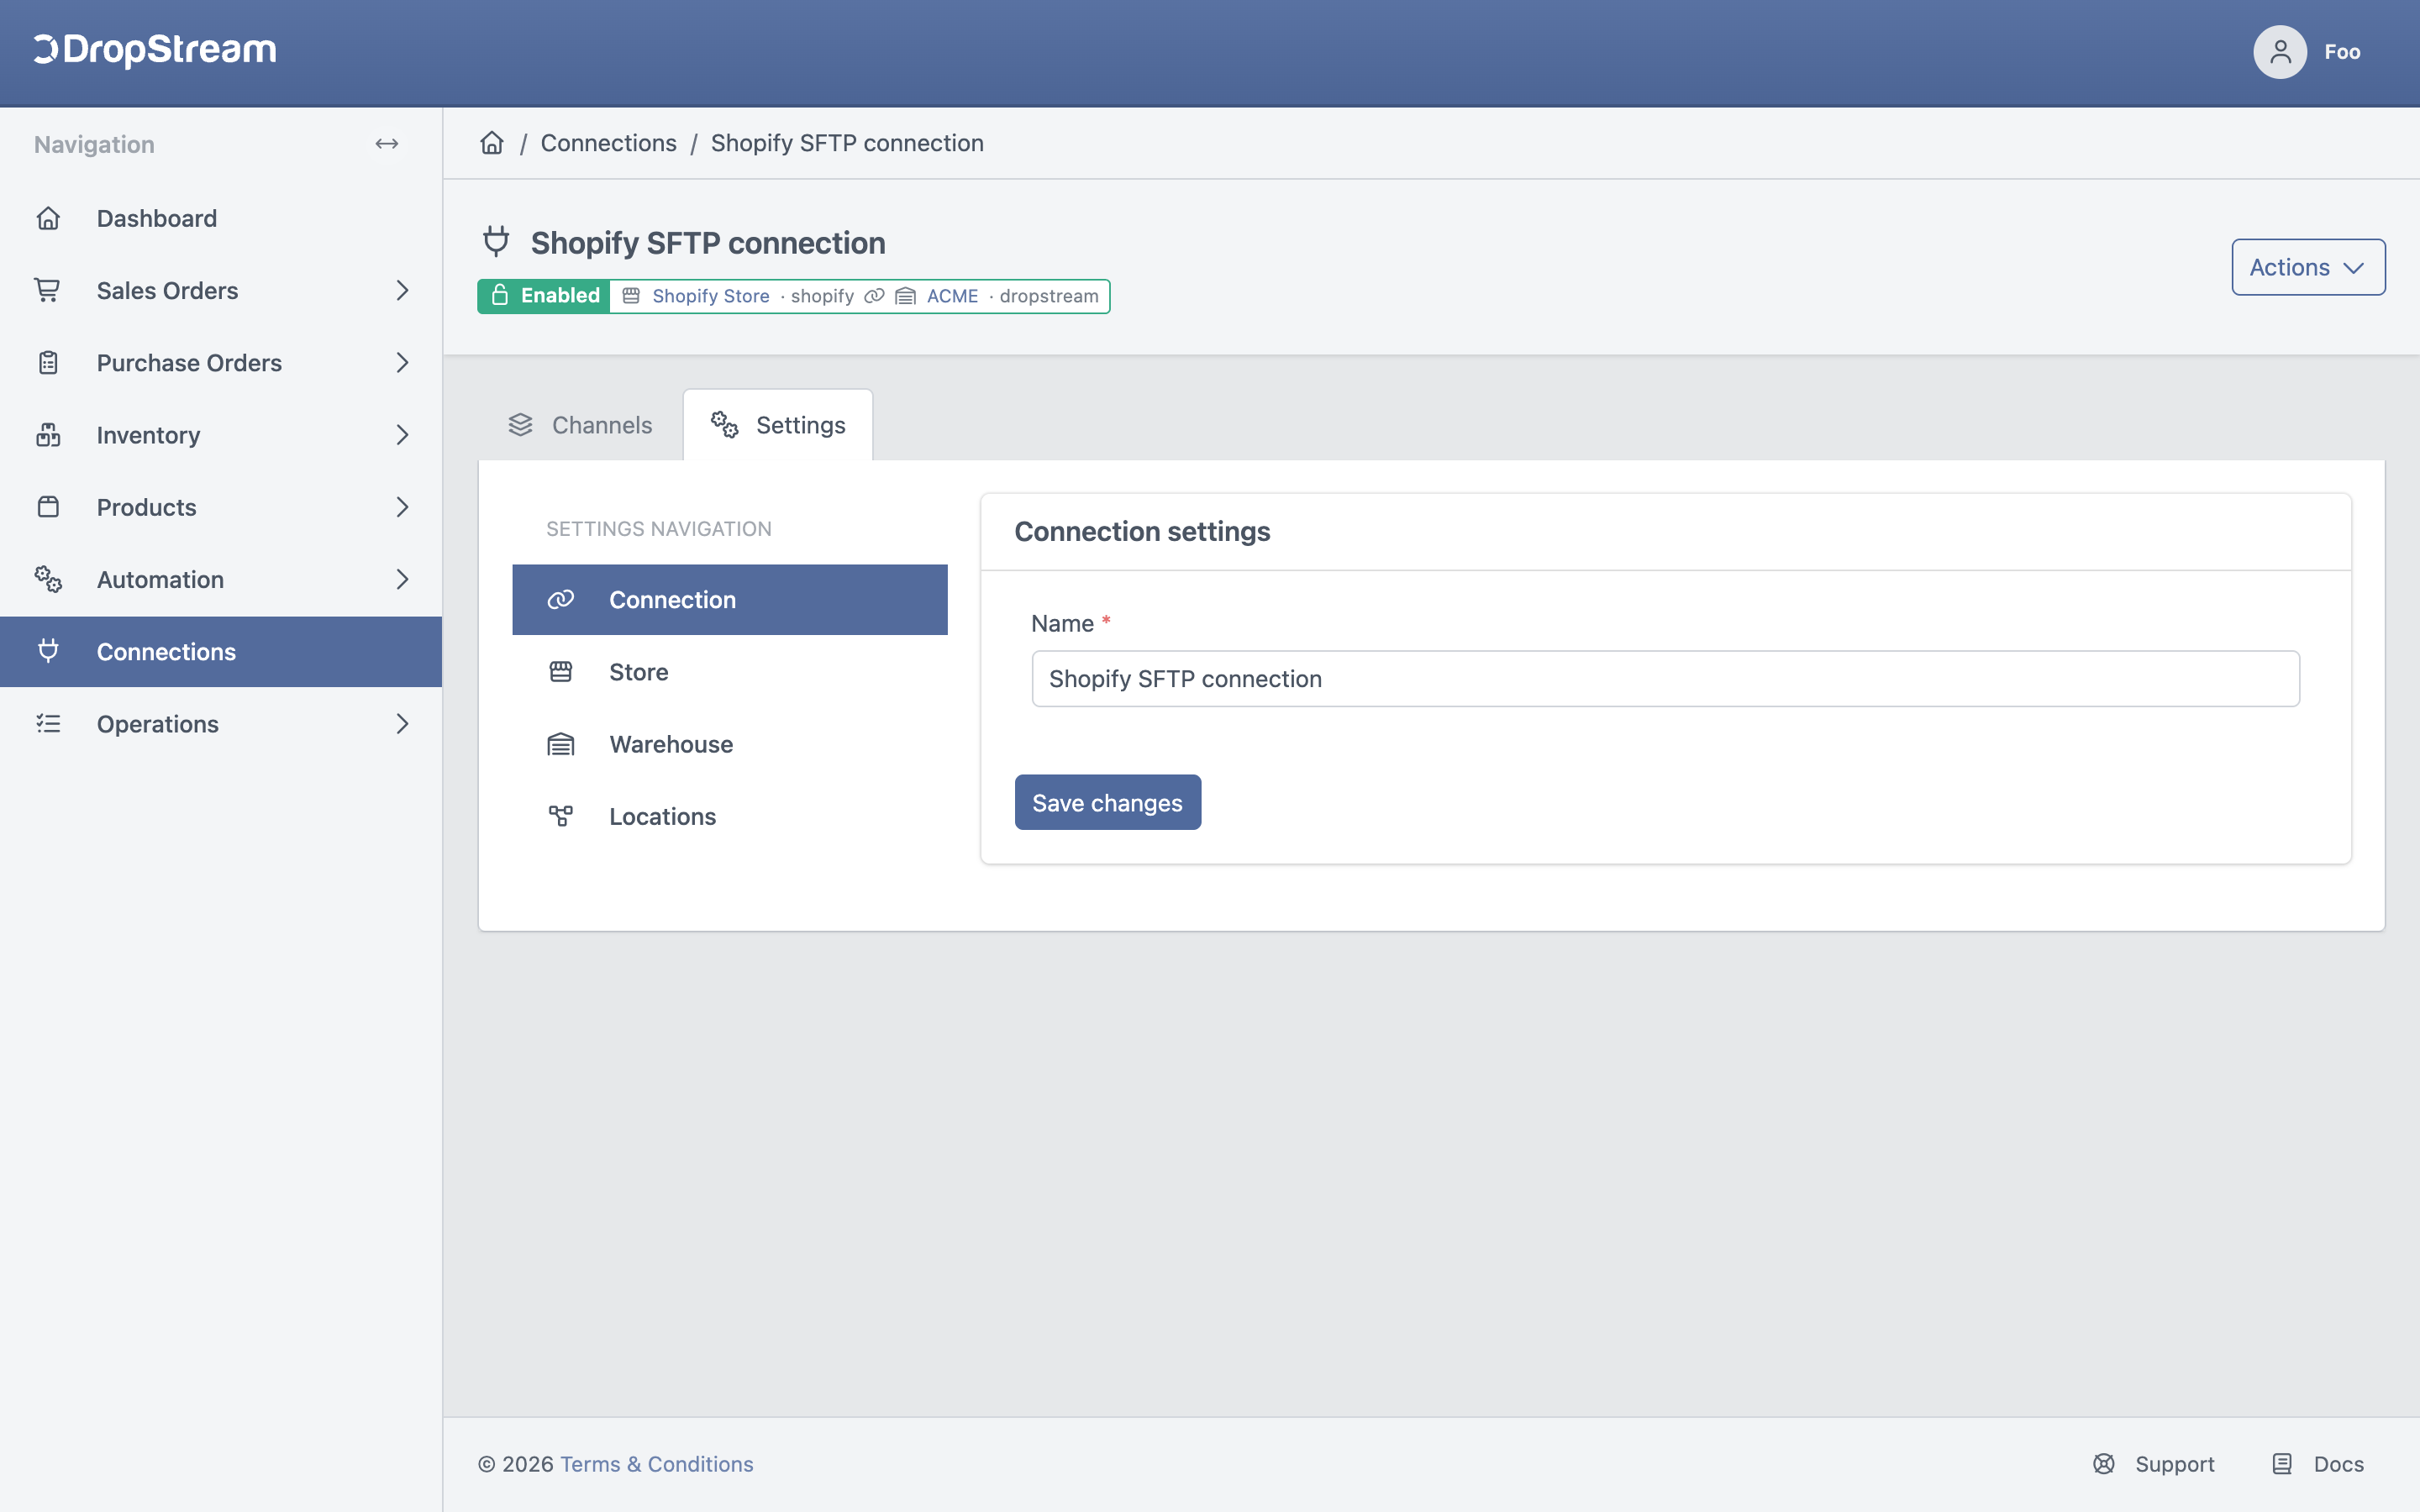Screen dimensions: 2420x1512
Task: Click the store icon in status badge
Action: pyautogui.click(x=631, y=296)
